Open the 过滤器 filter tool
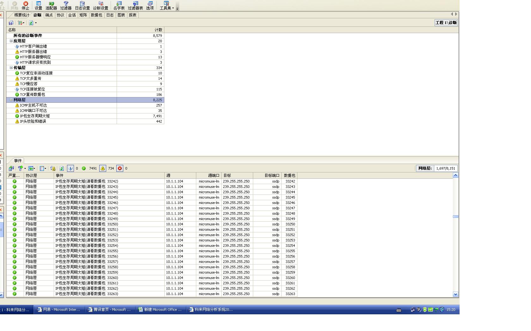The height and width of the screenshot is (331, 531). point(66,5)
